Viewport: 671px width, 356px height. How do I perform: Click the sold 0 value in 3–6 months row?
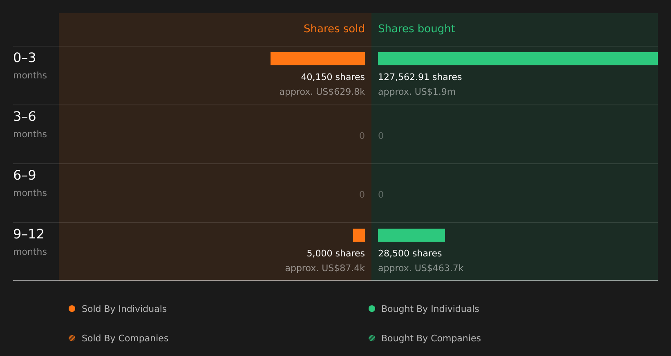coord(362,136)
